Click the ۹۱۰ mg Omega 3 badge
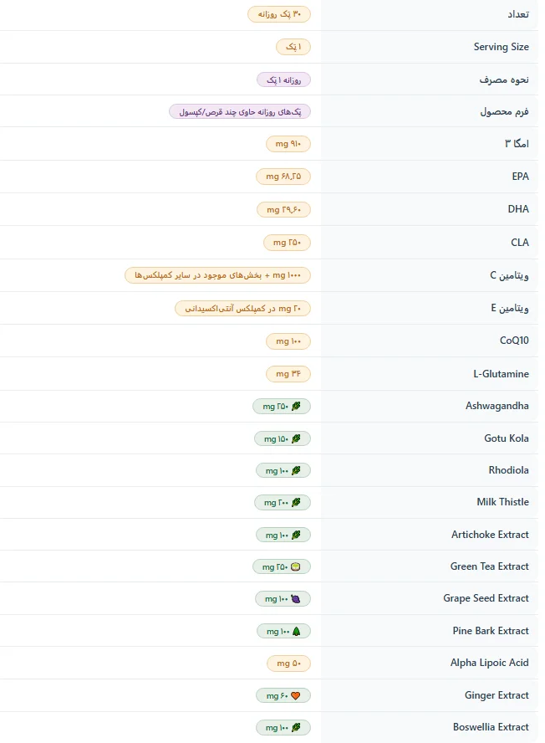The image size is (545, 743). coord(288,144)
